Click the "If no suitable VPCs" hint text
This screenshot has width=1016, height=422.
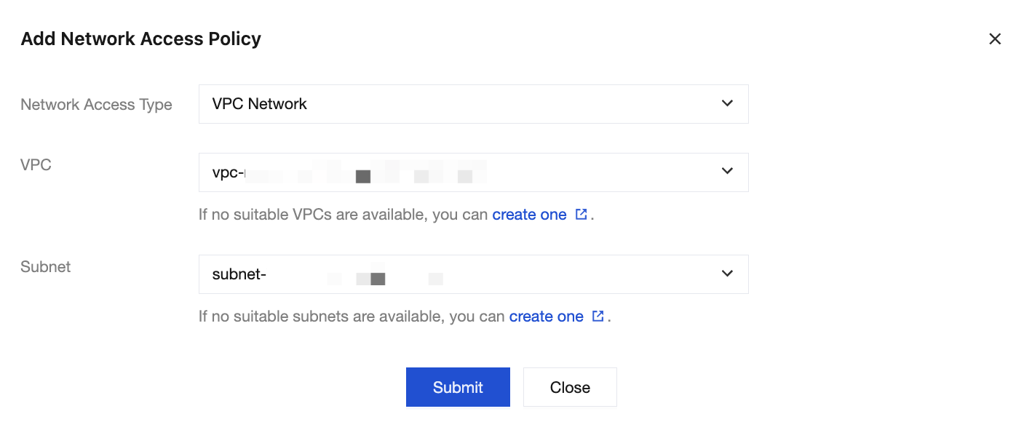pos(344,215)
